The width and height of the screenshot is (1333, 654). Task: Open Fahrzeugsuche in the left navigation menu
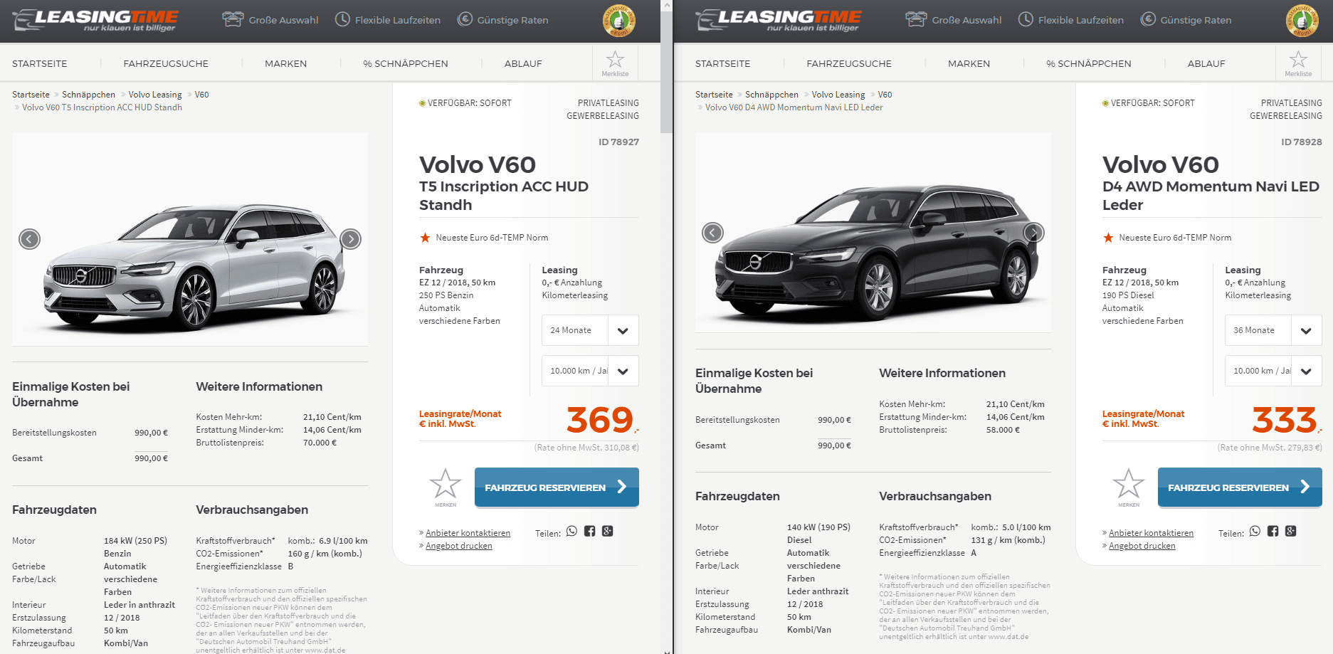tap(166, 63)
